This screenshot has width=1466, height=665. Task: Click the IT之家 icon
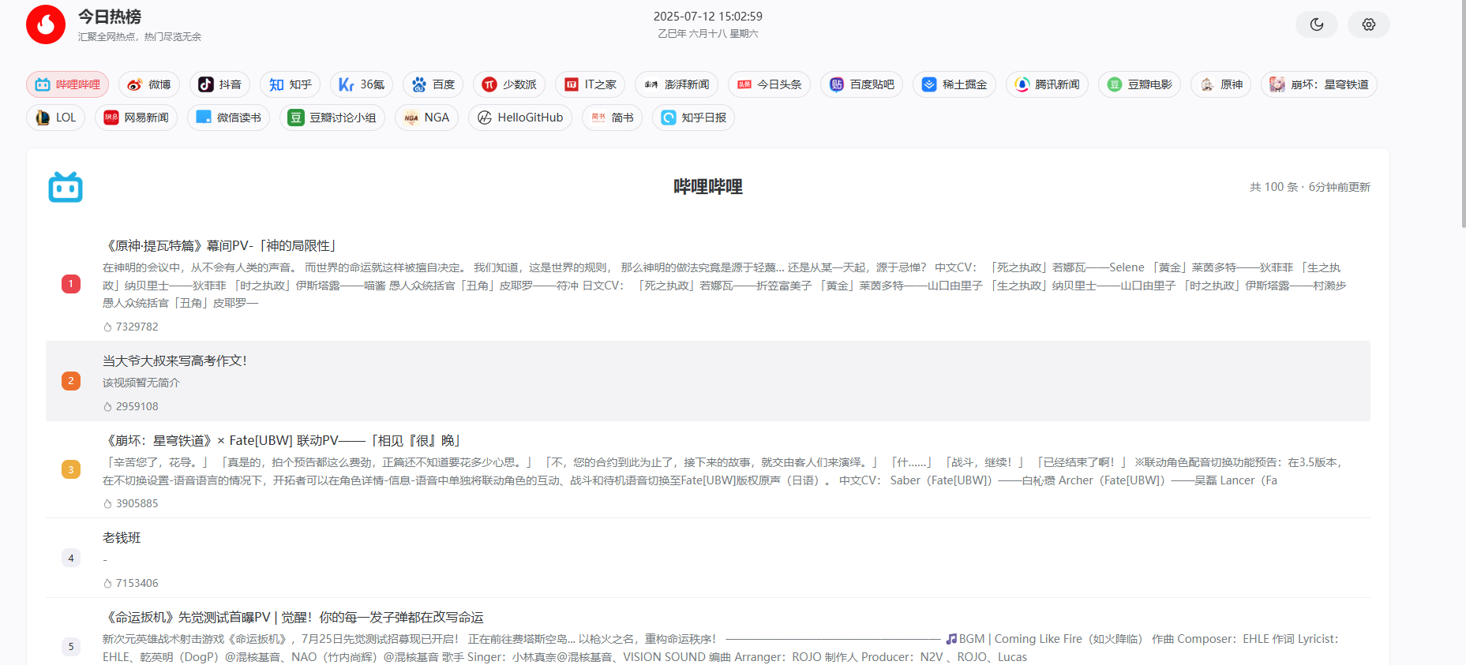click(572, 84)
